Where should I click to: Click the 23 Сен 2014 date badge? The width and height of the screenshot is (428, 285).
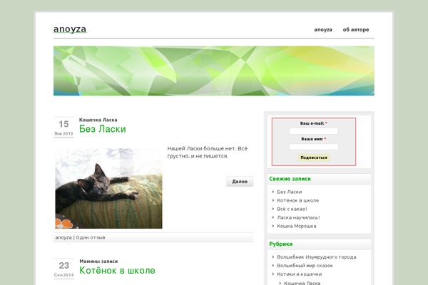coord(63,269)
